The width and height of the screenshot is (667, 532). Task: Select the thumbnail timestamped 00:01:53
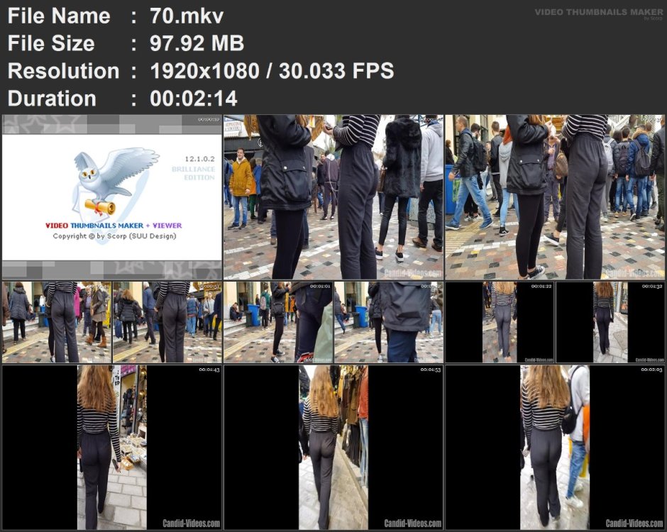pyautogui.click(x=333, y=447)
